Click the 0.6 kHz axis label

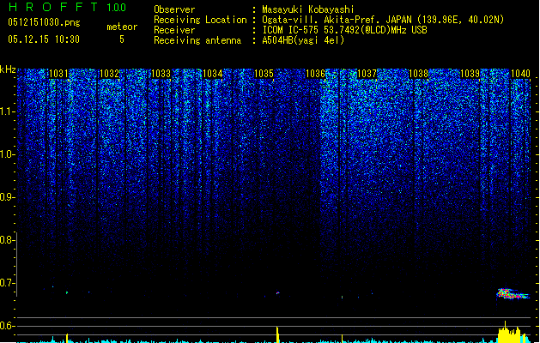(7, 326)
